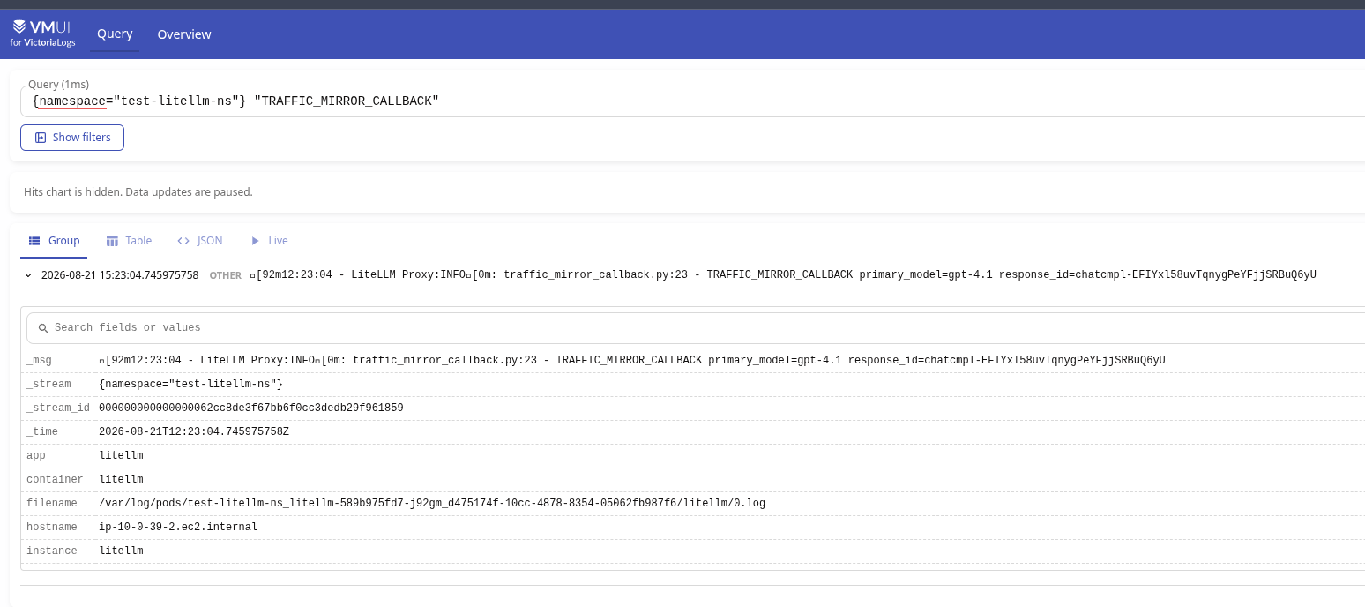Click the _msg field name
The width and height of the screenshot is (1365, 607).
40,360
